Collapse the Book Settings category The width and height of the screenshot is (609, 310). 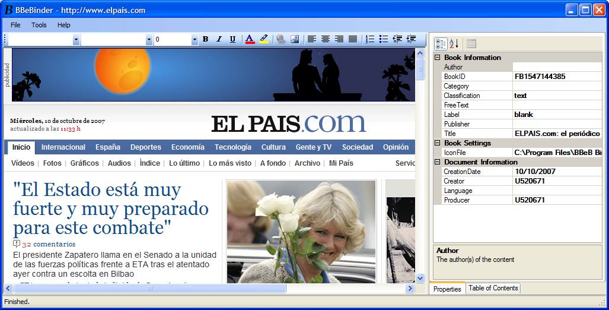tap(438, 143)
